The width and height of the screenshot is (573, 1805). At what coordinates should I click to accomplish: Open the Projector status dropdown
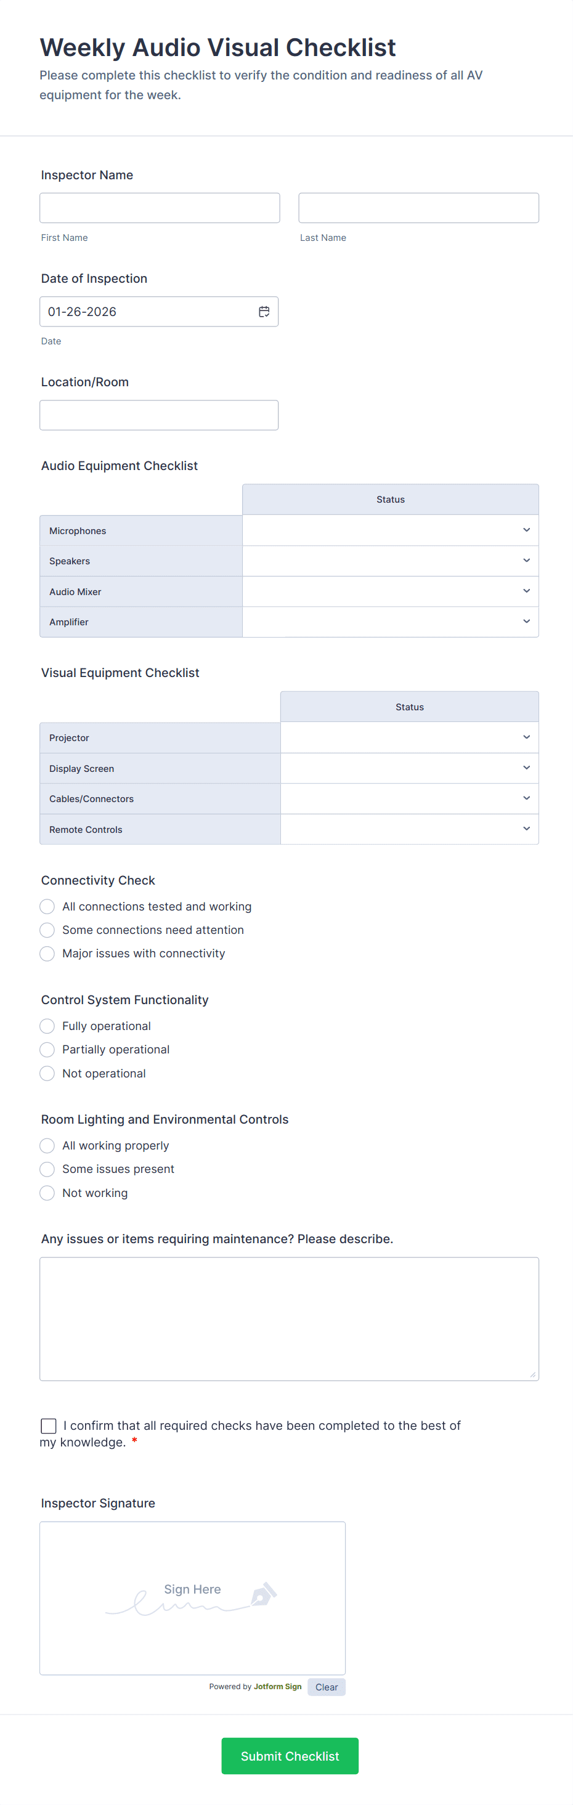[409, 738]
